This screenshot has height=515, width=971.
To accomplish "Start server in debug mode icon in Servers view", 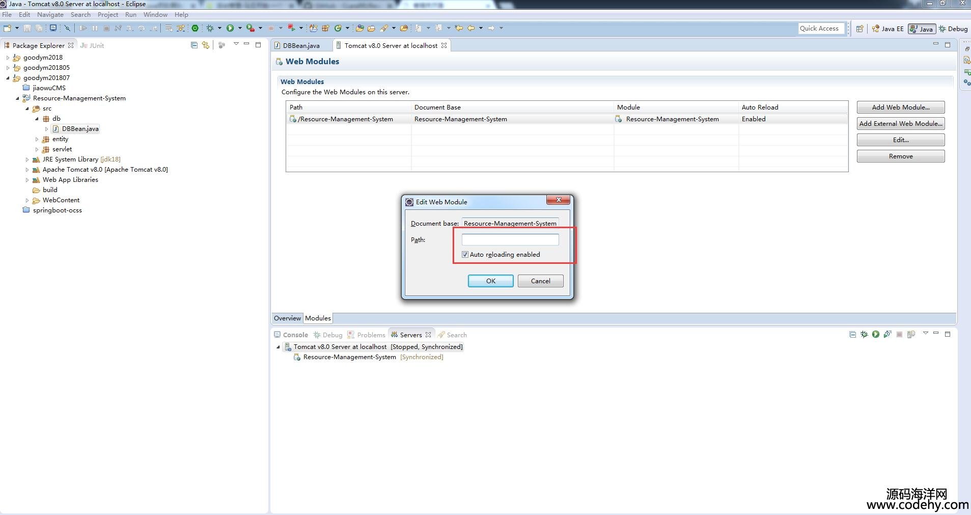I will [x=864, y=334].
